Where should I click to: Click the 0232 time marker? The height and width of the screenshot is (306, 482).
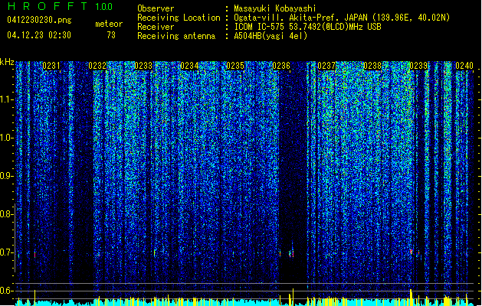pyautogui.click(x=97, y=66)
